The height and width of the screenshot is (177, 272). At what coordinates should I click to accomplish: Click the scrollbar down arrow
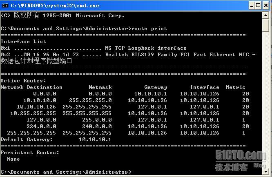pos(265,172)
